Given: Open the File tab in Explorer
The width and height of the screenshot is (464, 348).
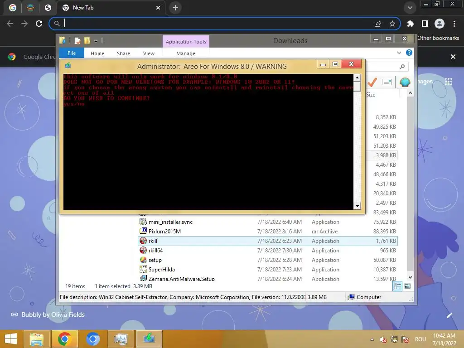Looking at the screenshot, I should click(x=72, y=53).
